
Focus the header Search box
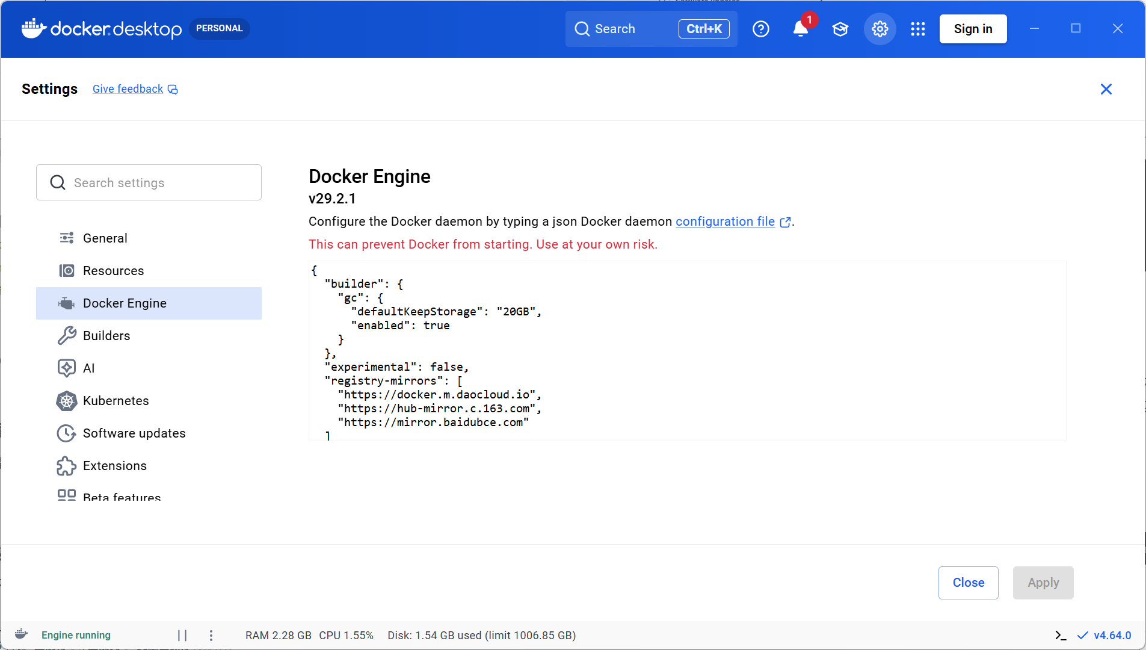pyautogui.click(x=651, y=29)
